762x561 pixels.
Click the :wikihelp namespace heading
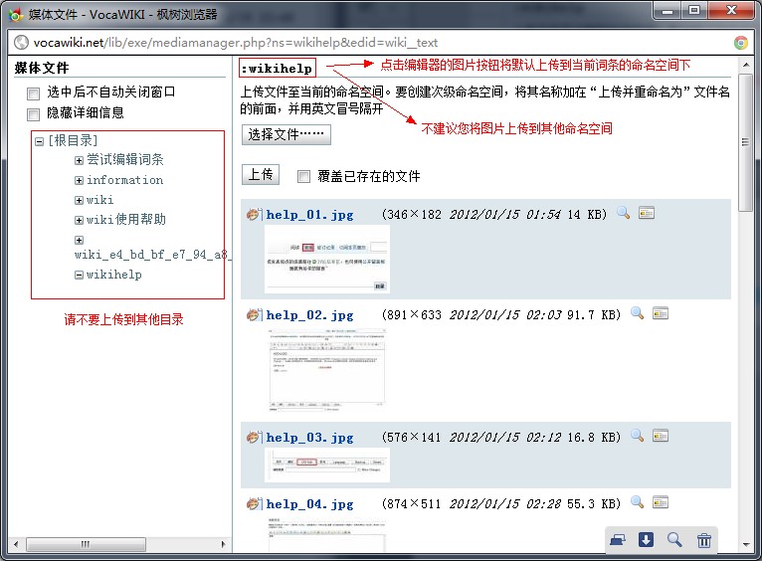click(x=278, y=68)
